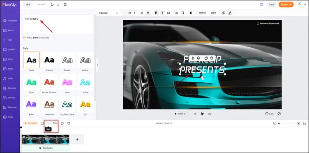
Task: Open the font family dropdown
Action: click(x=108, y=13)
